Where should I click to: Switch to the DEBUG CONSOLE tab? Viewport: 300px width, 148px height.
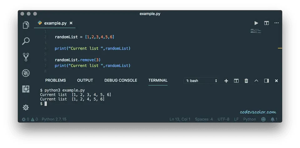pos(121,80)
